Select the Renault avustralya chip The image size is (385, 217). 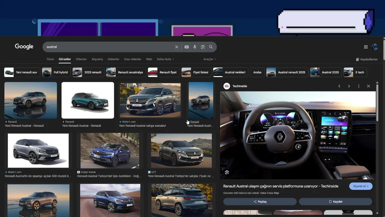click(126, 72)
